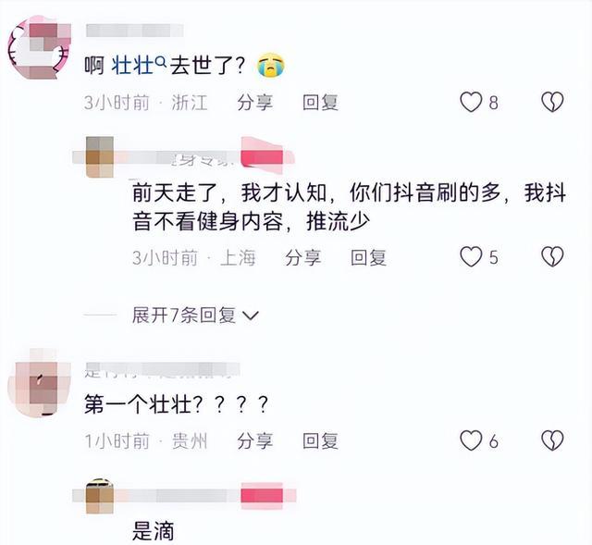
Task: Tap the pink author badge above 是滴
Action: (262, 496)
